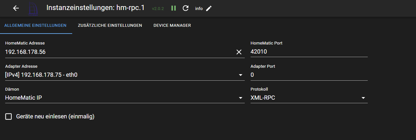Viewport: 416px width, 140px height.
Task: Click into HomeMatic Adresse text field
Action: click(117, 52)
